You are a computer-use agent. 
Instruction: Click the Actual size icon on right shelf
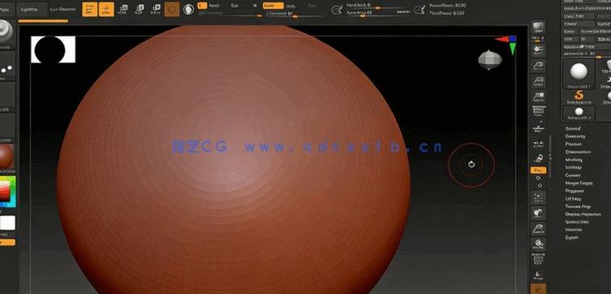pyautogui.click(x=539, y=81)
